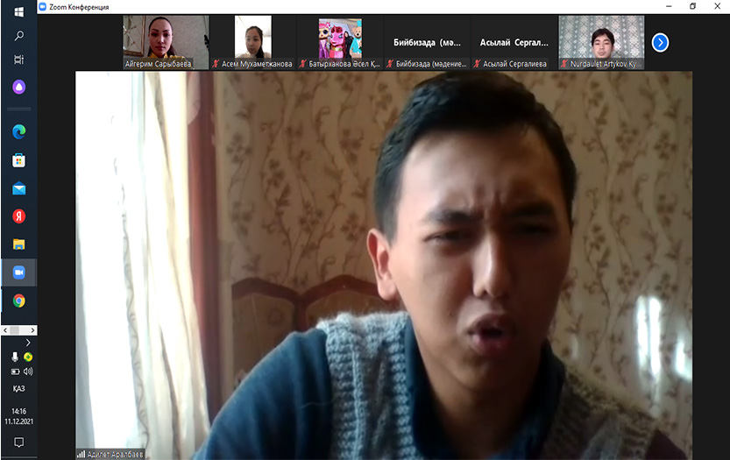Image resolution: width=730 pixels, height=460 pixels.
Task: Open Google Chrome from the taskbar
Action: [x=18, y=301]
